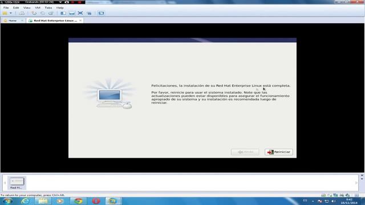365x205 pixels.
Task: Open the File menu
Action: (x=6, y=7)
